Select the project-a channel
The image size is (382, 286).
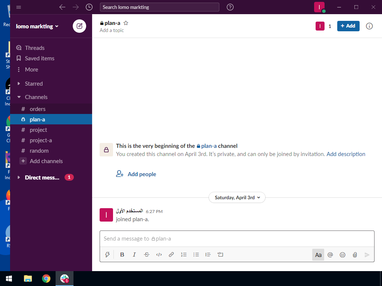[x=51, y=140]
